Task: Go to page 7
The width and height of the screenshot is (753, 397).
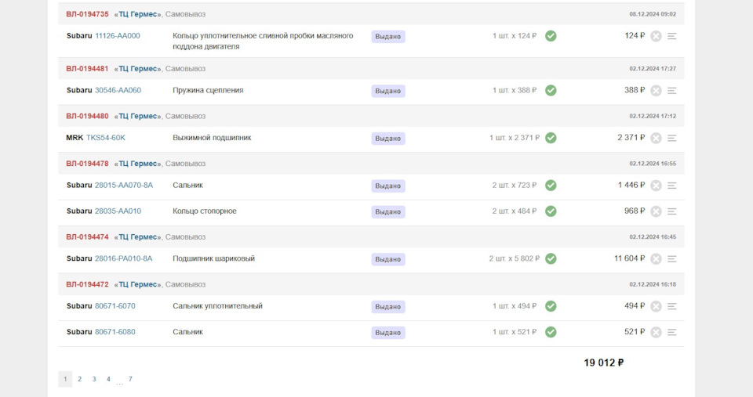Action: click(130, 379)
